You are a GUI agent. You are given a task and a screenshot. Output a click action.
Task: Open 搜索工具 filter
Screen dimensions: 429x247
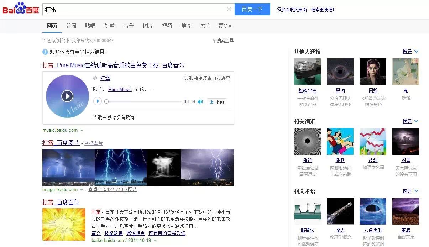coord(223,41)
